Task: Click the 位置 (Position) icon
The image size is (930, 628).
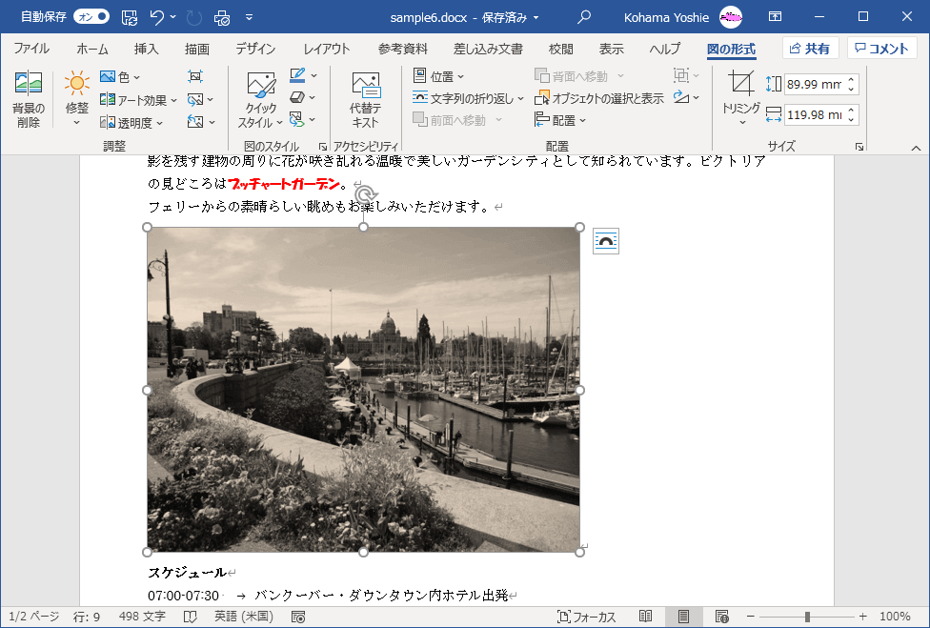Action: (420, 76)
